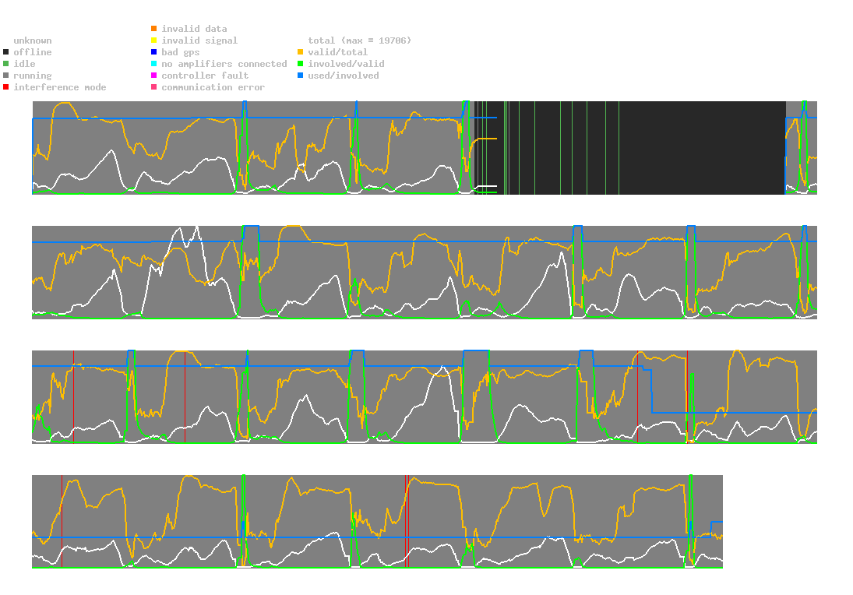Click the double red marker in fourth chart

[x=407, y=521]
